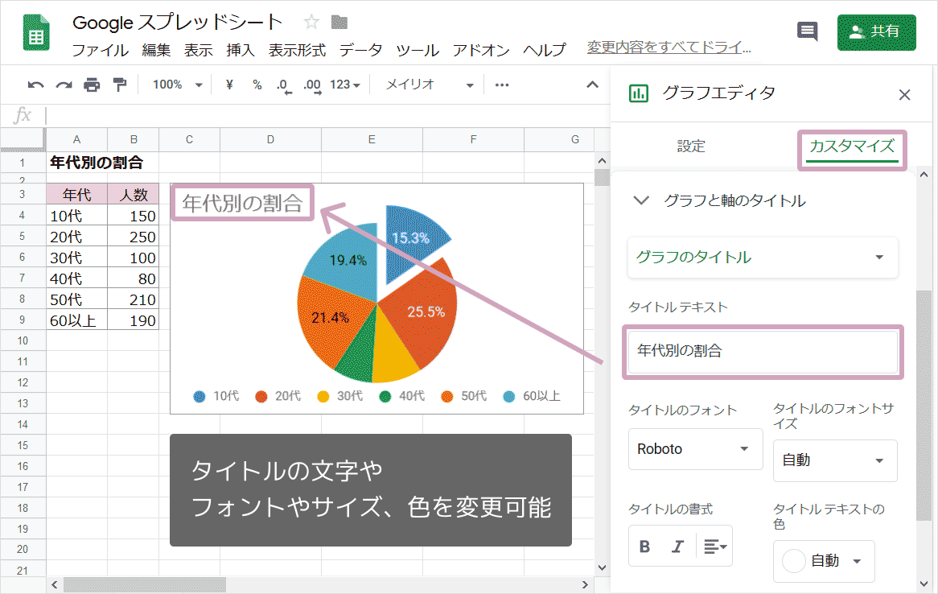Image resolution: width=938 pixels, height=594 pixels.
Task: Click the currency format (¥) icon
Action: tap(228, 85)
